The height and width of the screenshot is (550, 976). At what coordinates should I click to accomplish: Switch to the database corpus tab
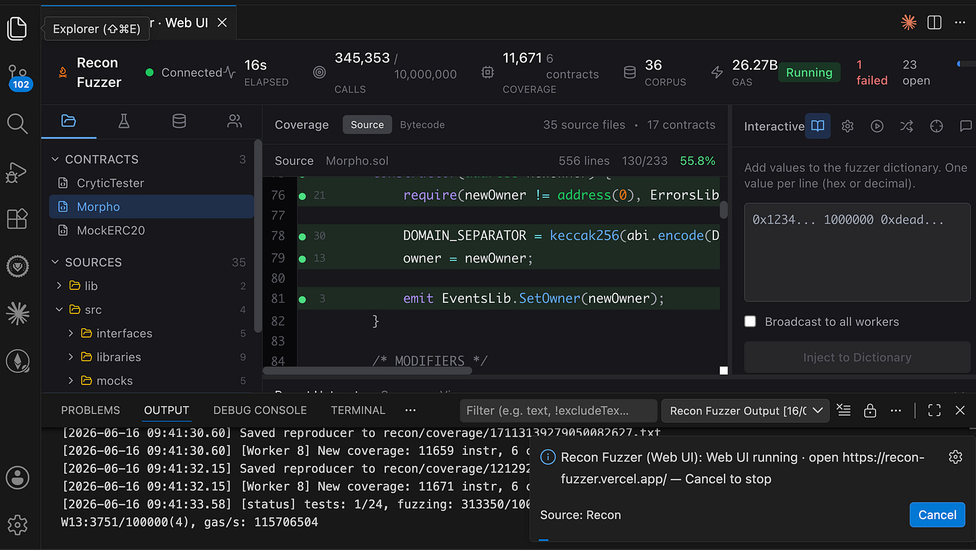point(179,121)
